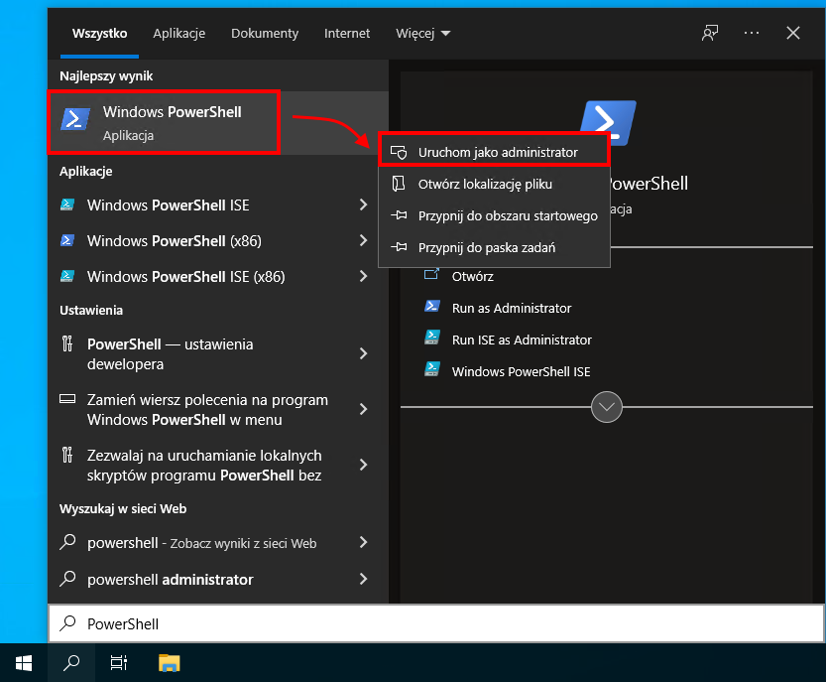Open the 'Więcej' dropdown filter
The width and height of the screenshot is (826, 682).
423,33
